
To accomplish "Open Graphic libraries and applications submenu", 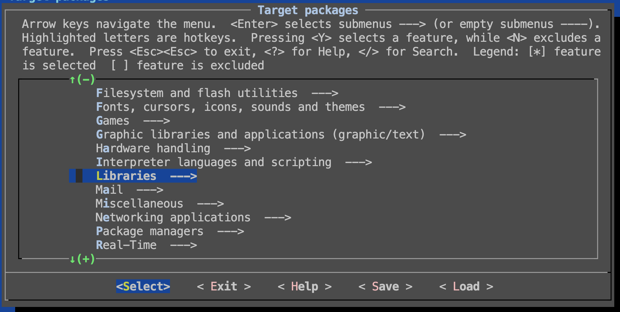I will 261,134.
